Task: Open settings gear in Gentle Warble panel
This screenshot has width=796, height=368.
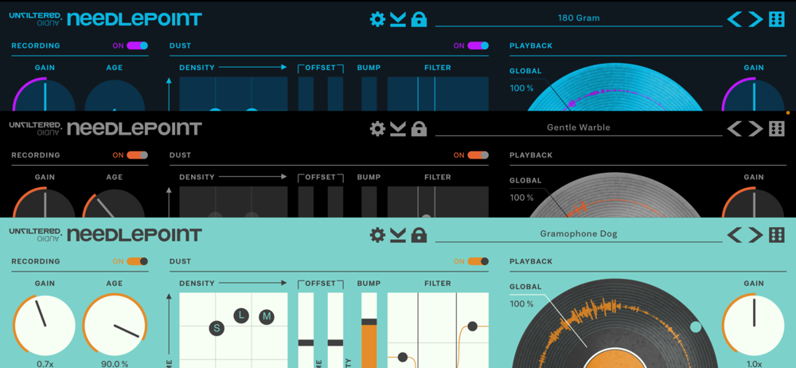Action: click(x=377, y=129)
